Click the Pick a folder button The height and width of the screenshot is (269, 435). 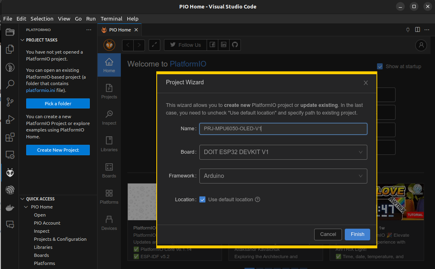click(x=58, y=103)
